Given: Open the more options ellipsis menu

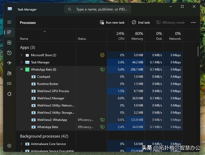Looking at the screenshot, I should point(193,23).
